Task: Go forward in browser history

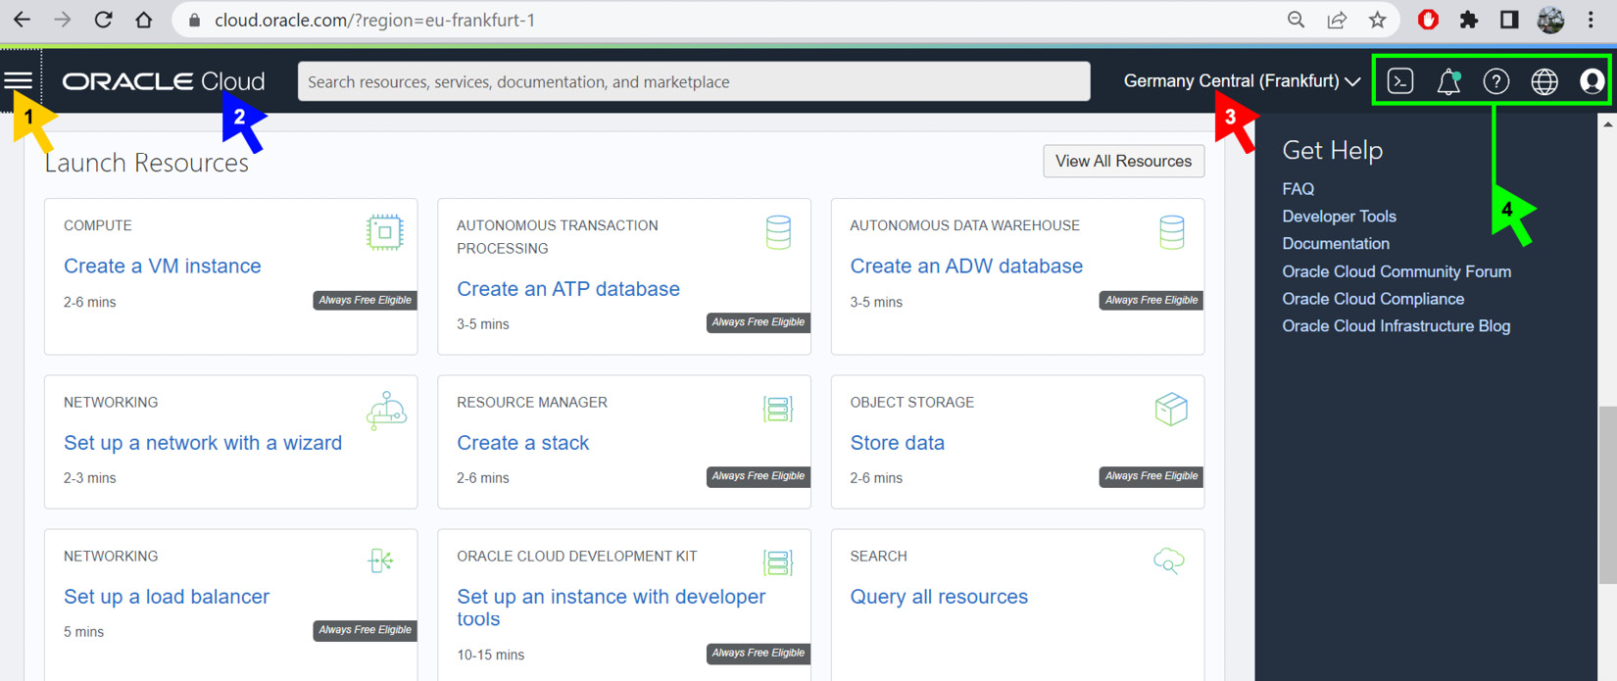Action: (63, 20)
